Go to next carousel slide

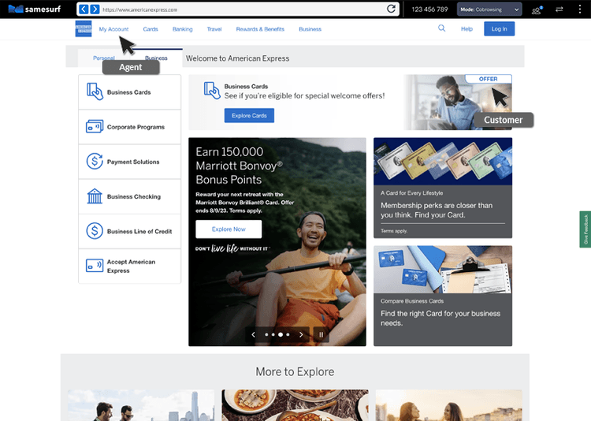(x=301, y=334)
